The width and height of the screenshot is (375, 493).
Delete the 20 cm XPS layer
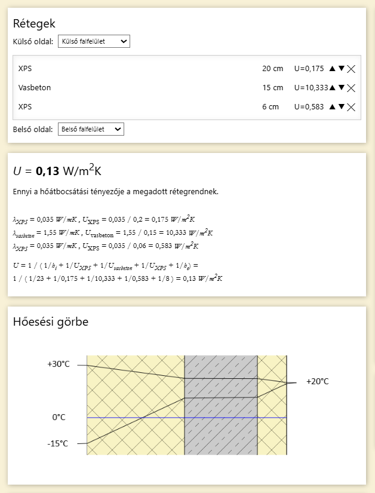351,69
